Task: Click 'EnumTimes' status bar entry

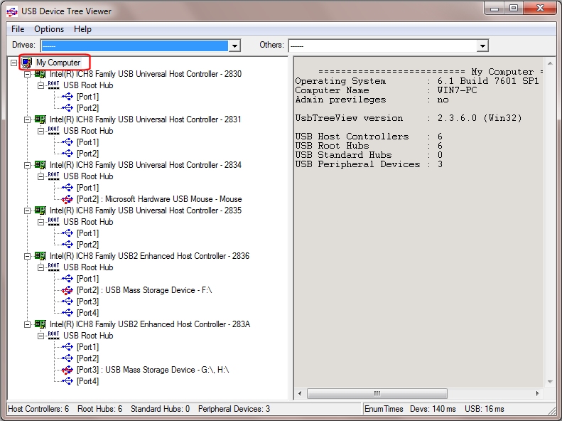Action: coord(384,409)
